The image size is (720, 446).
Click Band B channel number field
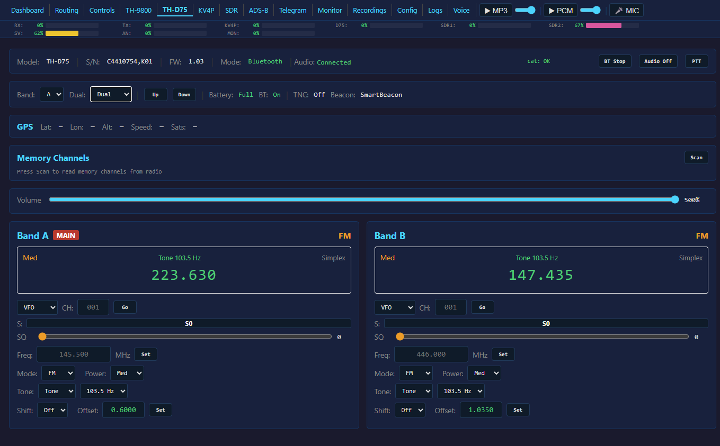pos(451,307)
